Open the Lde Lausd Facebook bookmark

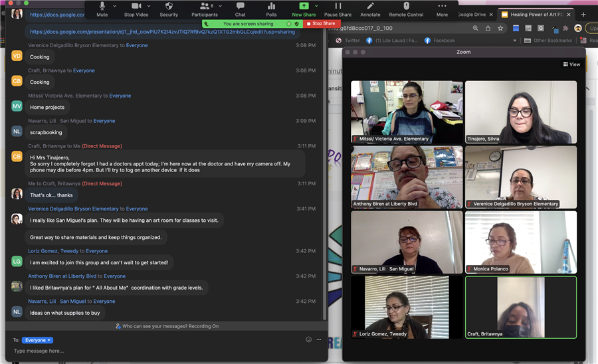[391, 41]
